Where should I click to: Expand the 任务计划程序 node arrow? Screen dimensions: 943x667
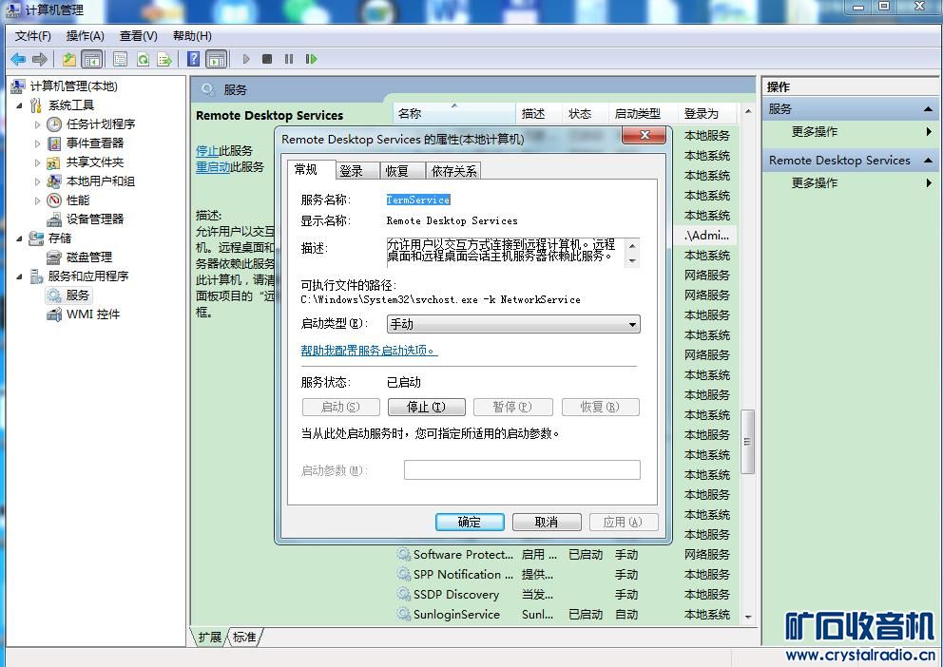37,125
